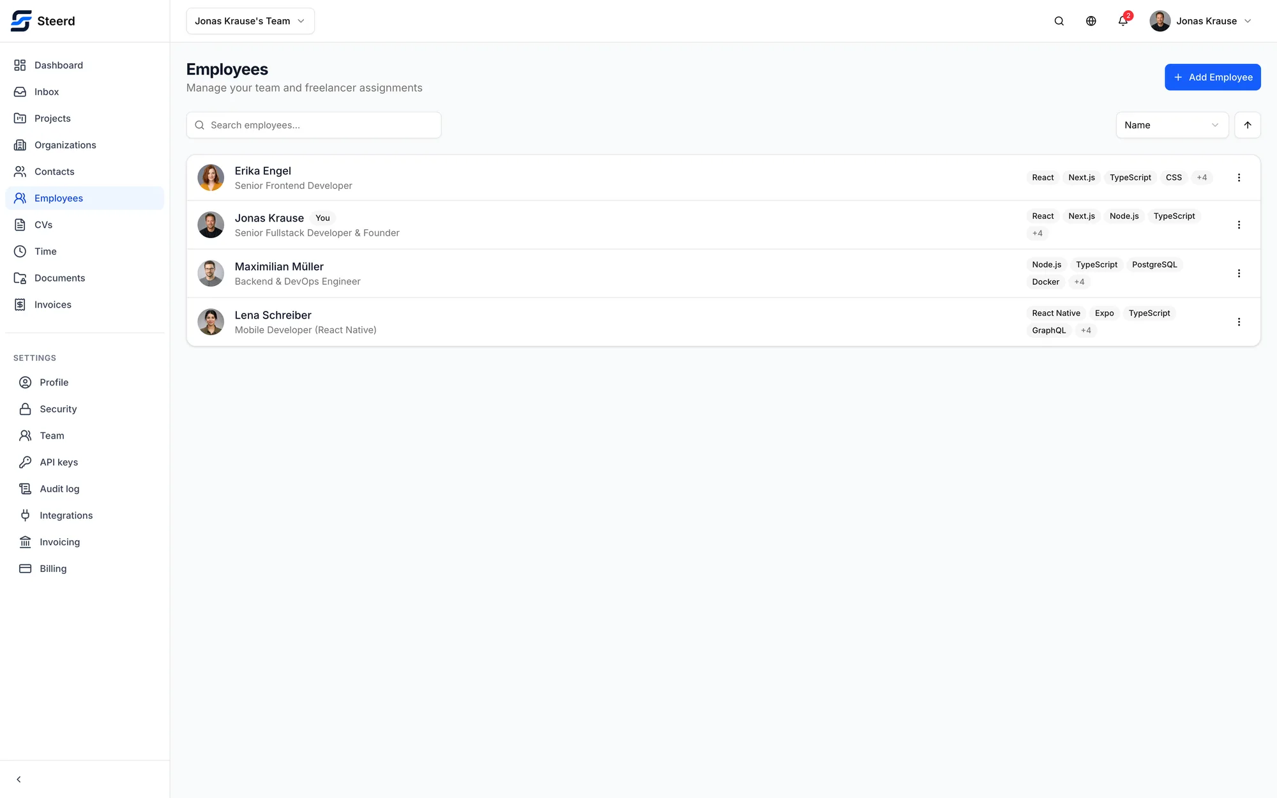Viewport: 1277px width, 798px height.
Task: Open notifications bell with badge
Action: (x=1123, y=21)
